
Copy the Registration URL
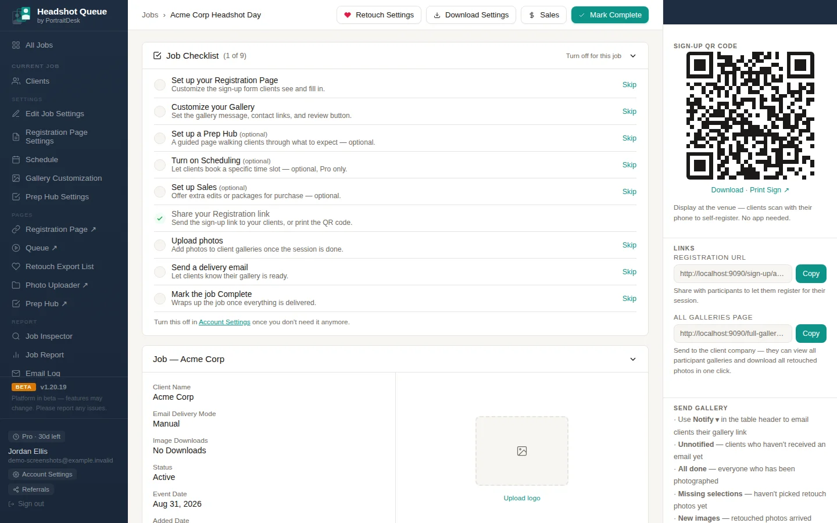[811, 274]
